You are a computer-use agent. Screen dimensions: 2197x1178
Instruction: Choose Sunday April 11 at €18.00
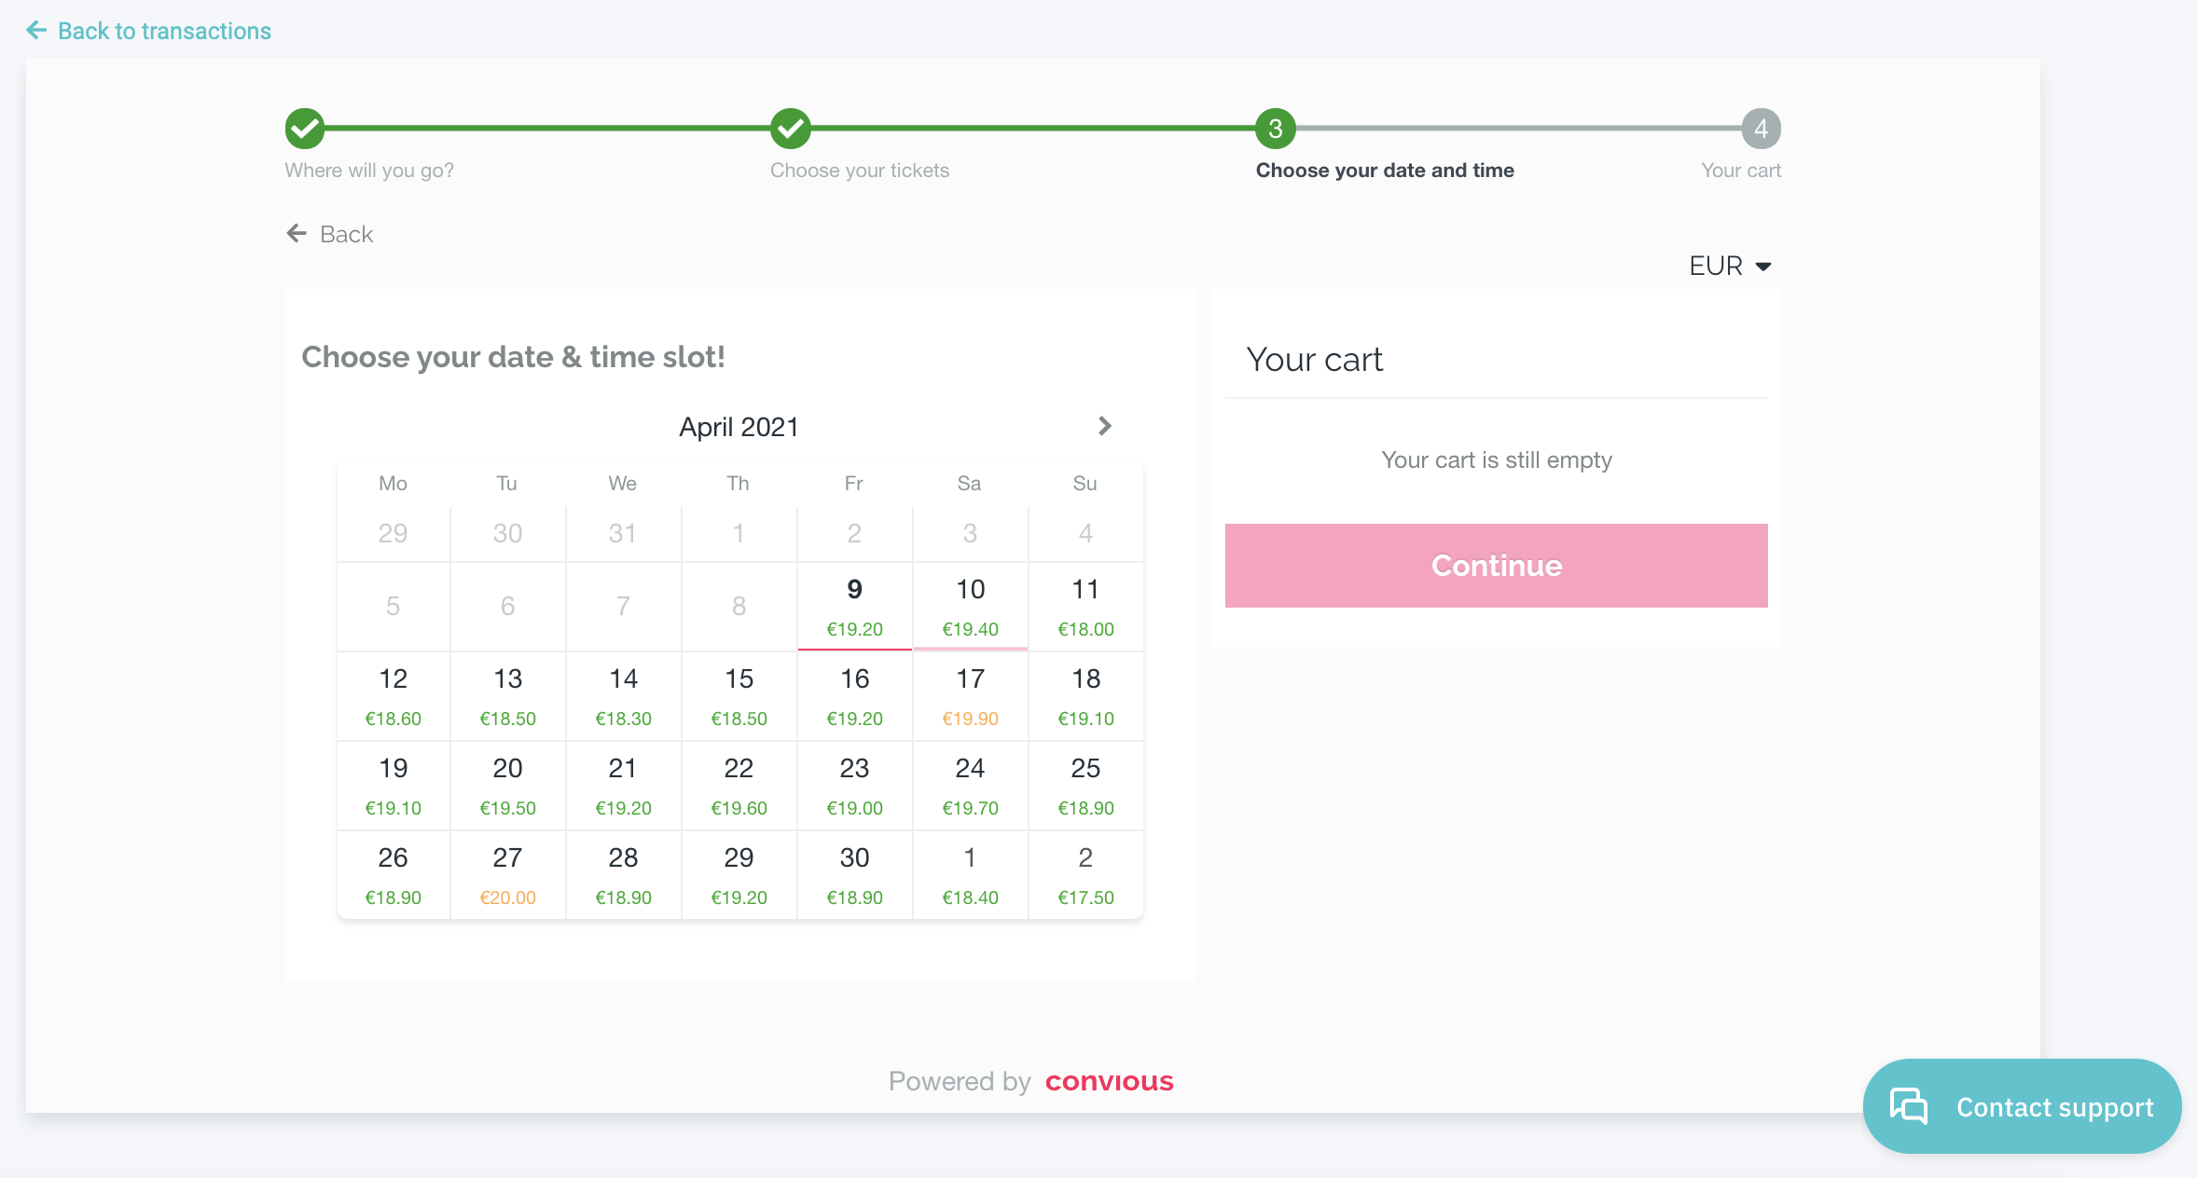(1085, 606)
